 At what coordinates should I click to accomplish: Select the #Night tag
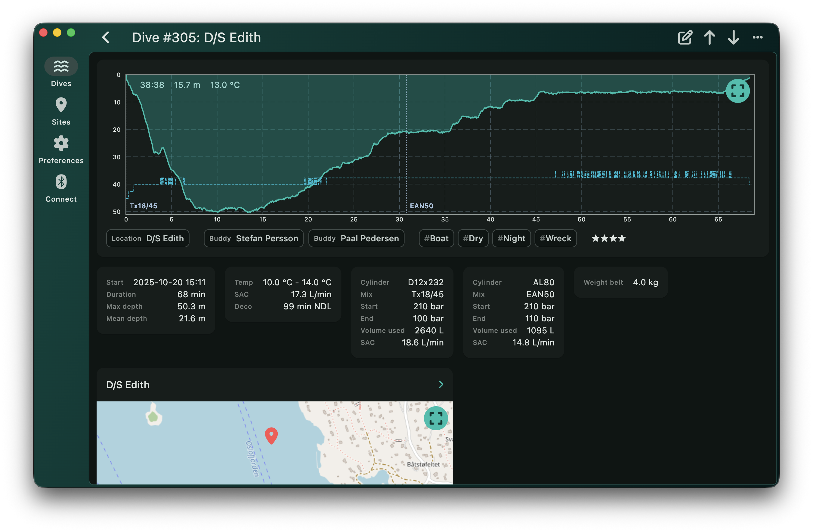(512, 239)
